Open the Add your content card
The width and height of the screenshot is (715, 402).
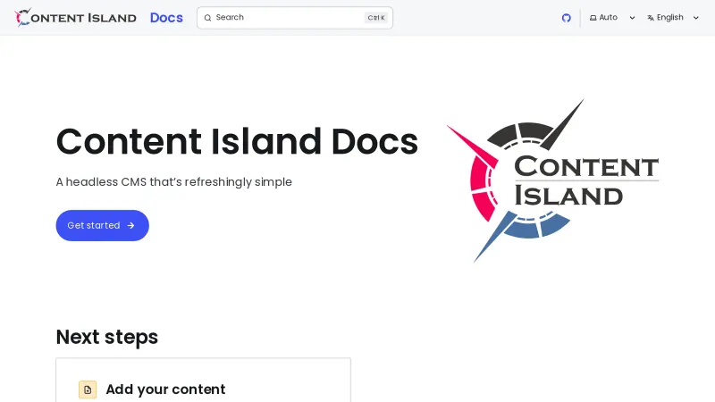pos(203,384)
